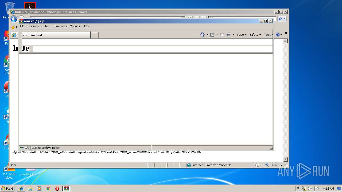342x192 pixels.
Task: Click the 8:12 AM system clock
Action: tap(328, 189)
